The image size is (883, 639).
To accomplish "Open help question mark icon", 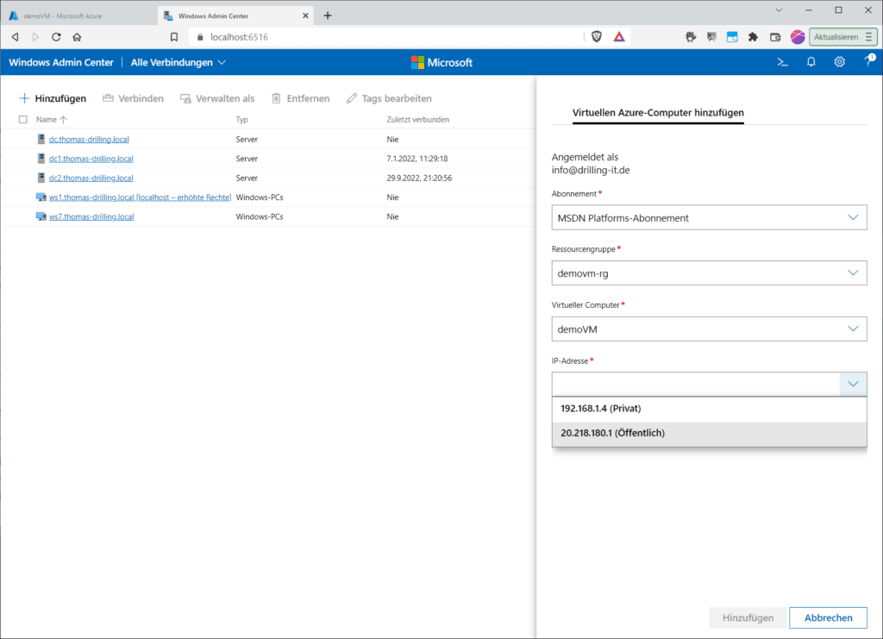I will (x=869, y=61).
